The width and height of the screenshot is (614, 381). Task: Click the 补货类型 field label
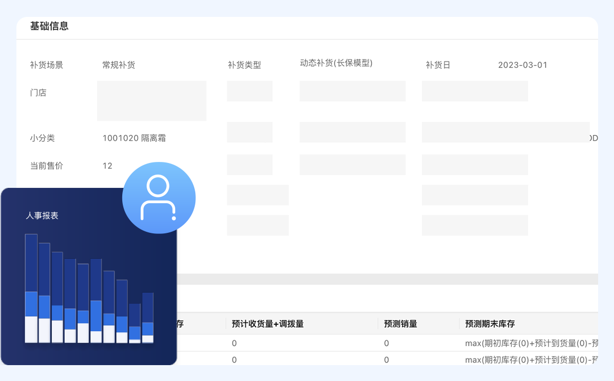[x=244, y=65]
